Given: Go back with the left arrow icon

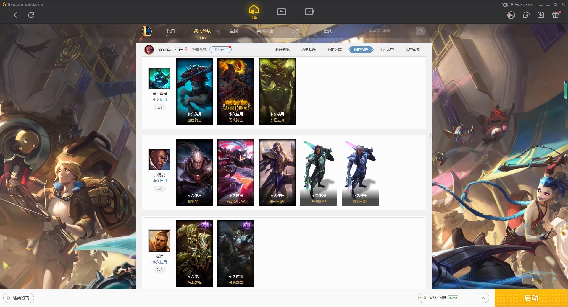Looking at the screenshot, I should [16, 15].
